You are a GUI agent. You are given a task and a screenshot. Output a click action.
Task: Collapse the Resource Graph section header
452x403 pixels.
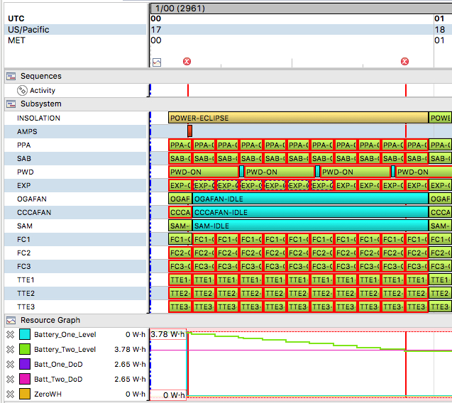(50, 320)
